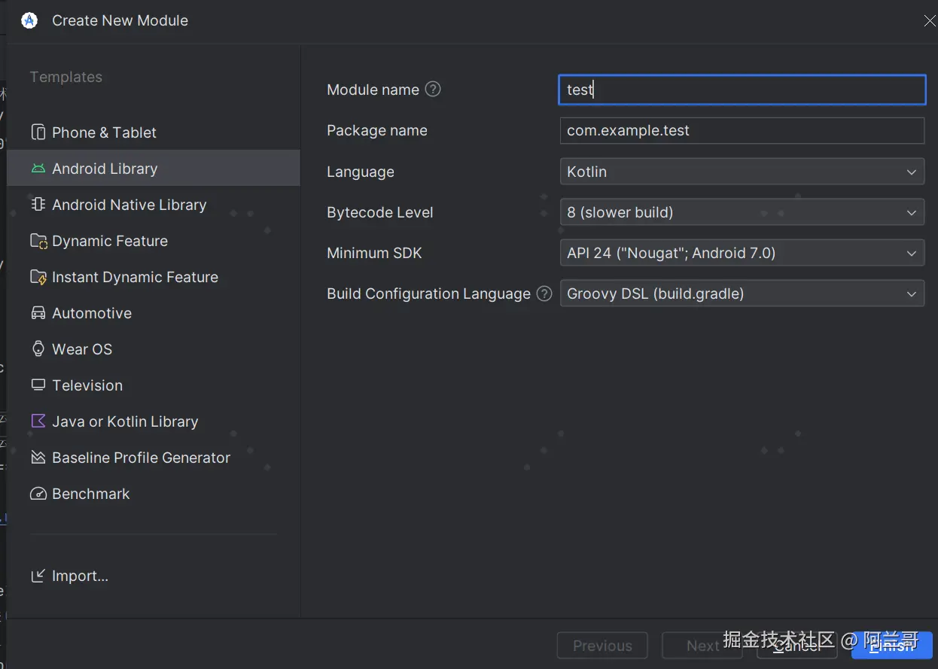Click the Build Configuration Language label
Viewport: 938px width, 669px height.
(x=428, y=293)
